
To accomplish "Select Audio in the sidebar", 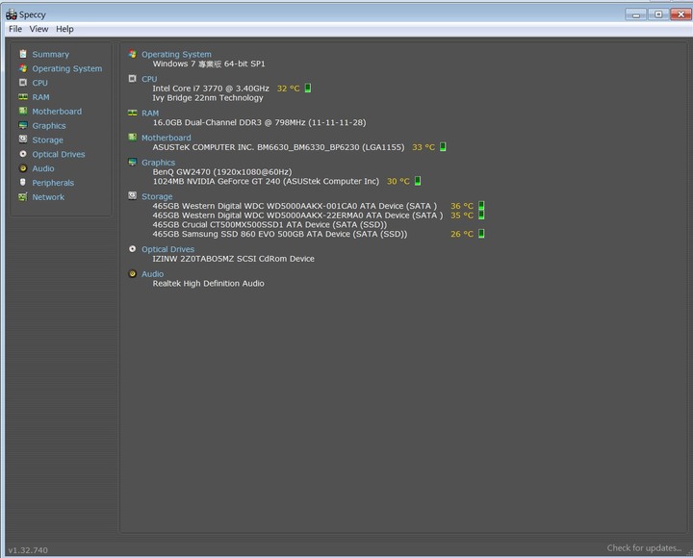I will tap(43, 168).
